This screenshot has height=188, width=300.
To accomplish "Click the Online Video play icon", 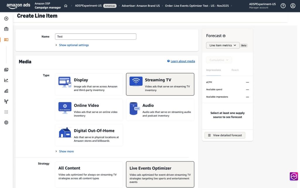I will 65,108.
